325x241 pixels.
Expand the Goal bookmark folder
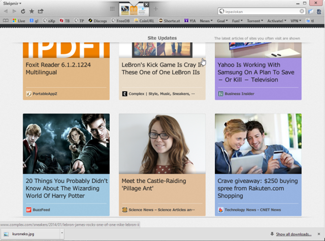click(222, 21)
